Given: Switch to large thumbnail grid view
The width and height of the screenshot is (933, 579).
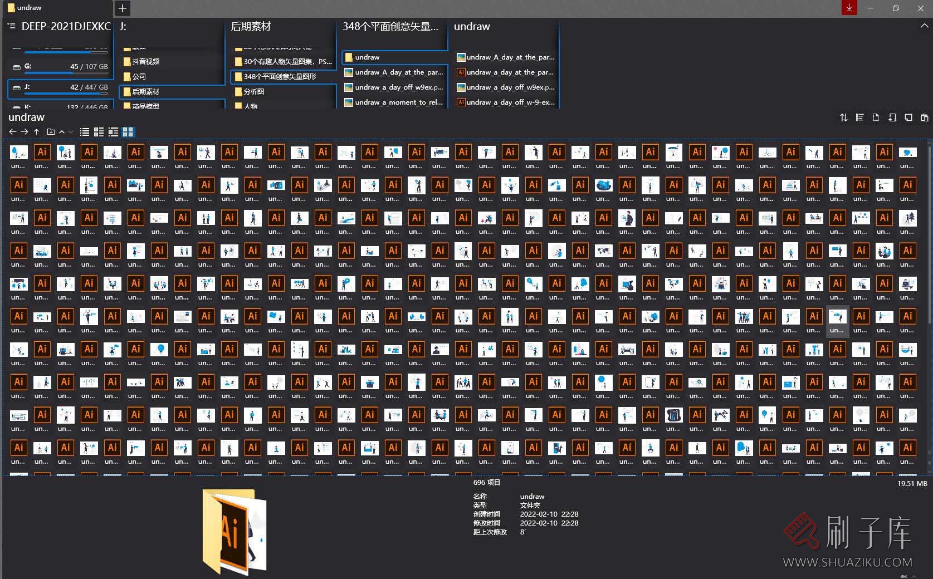Looking at the screenshot, I should pyautogui.click(x=128, y=132).
